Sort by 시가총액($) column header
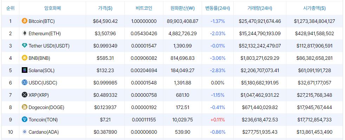The image size is (345, 140). tap(314, 8)
